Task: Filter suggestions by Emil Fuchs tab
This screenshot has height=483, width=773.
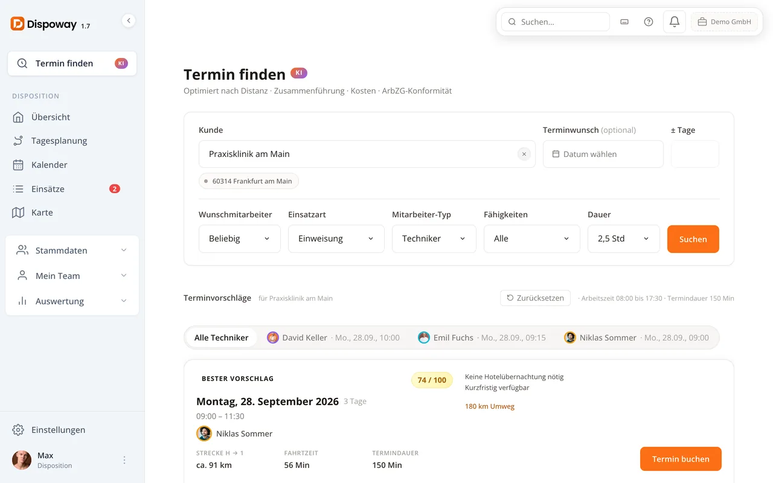Action: 481,337
